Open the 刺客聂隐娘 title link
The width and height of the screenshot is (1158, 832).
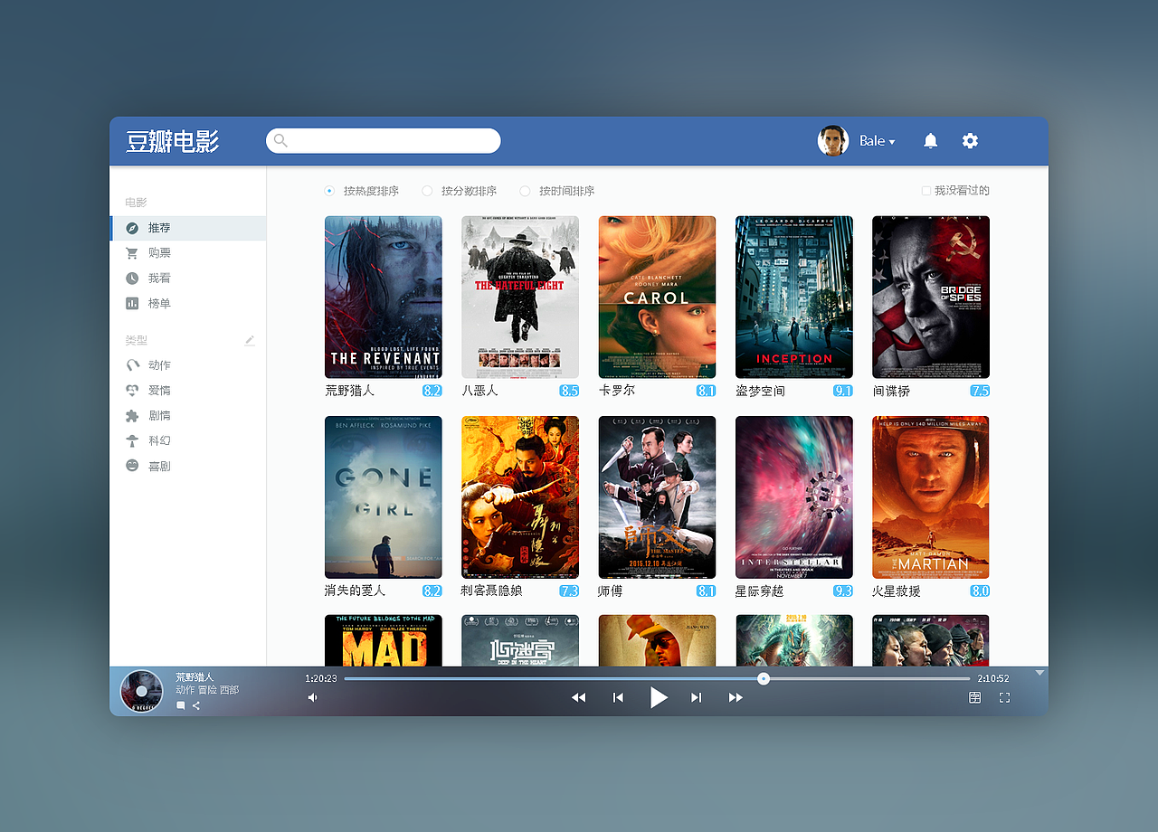point(491,591)
